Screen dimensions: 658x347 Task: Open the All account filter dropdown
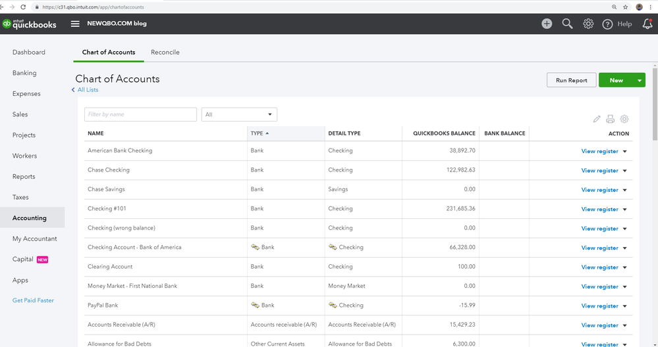click(239, 114)
